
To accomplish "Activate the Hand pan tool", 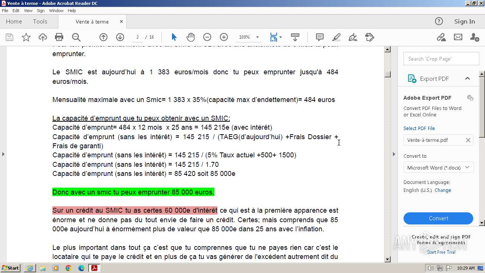I will [x=191, y=37].
